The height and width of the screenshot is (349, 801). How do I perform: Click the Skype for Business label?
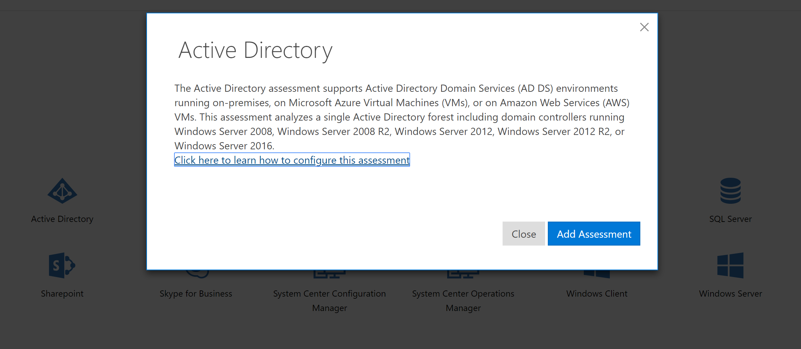pos(196,294)
